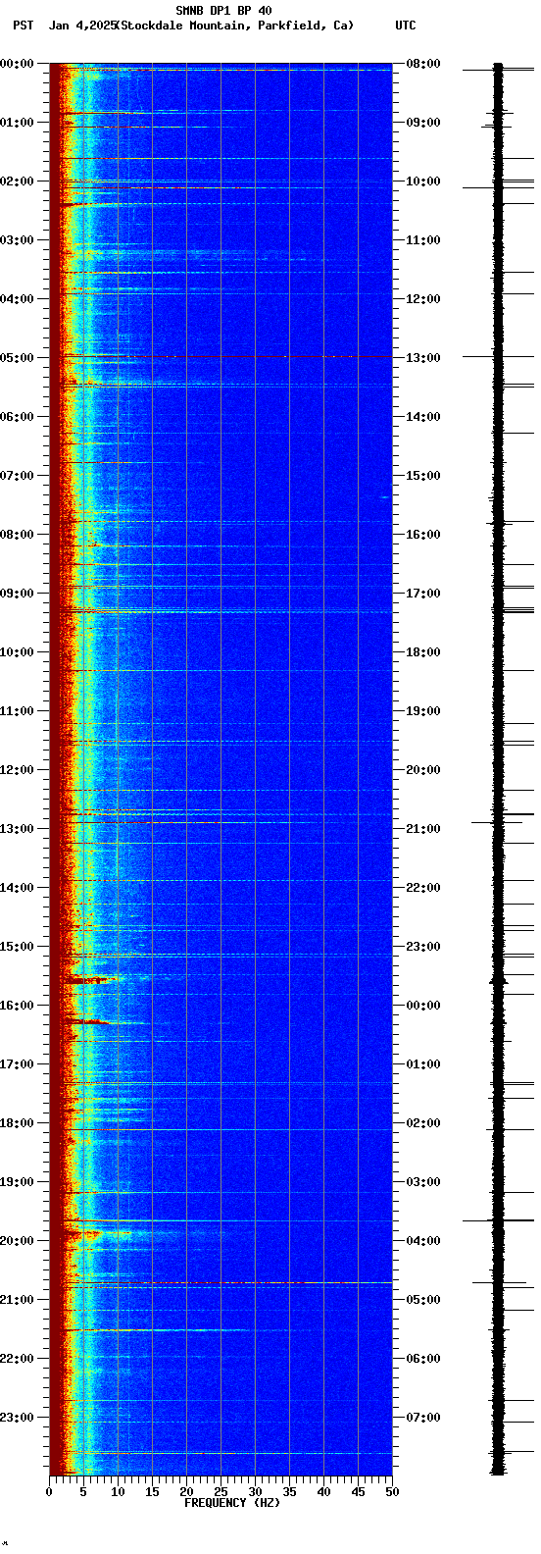
Task: Click the frequency axis value "30"
Action: click(255, 1492)
